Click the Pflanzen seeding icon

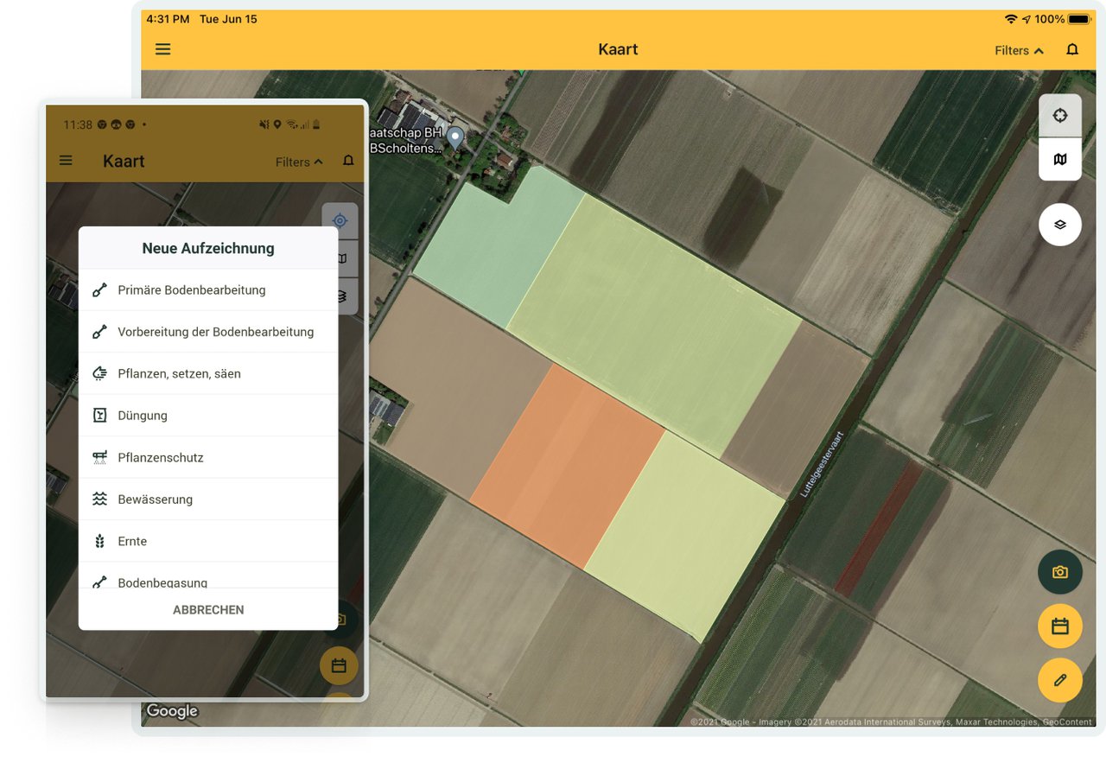99,374
